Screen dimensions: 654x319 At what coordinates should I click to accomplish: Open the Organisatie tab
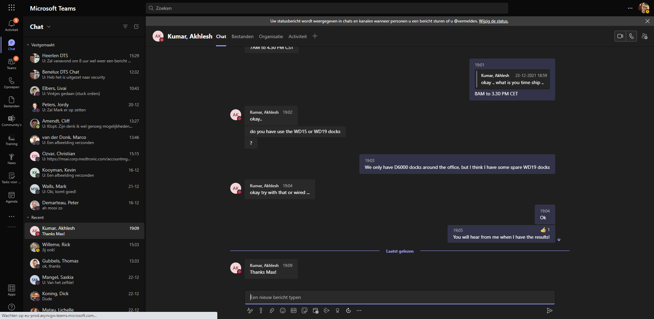[271, 36]
